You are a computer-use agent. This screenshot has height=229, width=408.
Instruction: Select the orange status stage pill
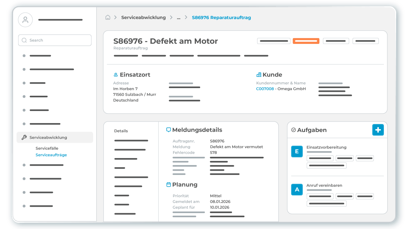pos(306,41)
